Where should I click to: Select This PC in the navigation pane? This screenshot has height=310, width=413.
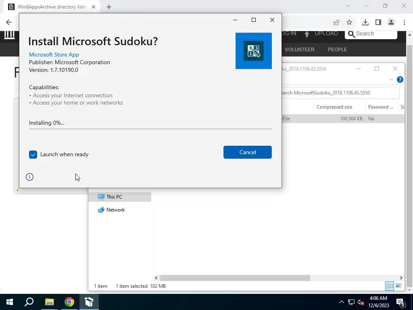click(119, 197)
